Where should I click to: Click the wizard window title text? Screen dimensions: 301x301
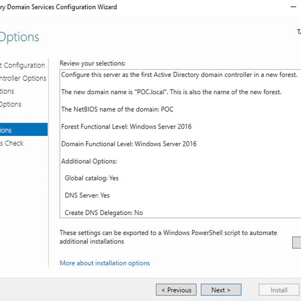click(x=58, y=7)
